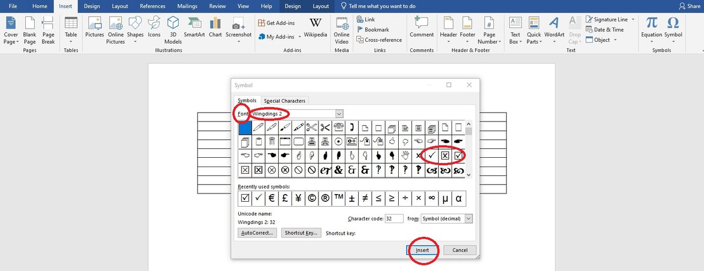Switch to the Special Characters tab
The height and width of the screenshot is (271, 704).
[284, 101]
